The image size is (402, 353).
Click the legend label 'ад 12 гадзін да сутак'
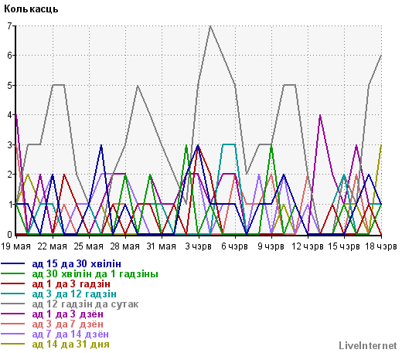[85, 304]
